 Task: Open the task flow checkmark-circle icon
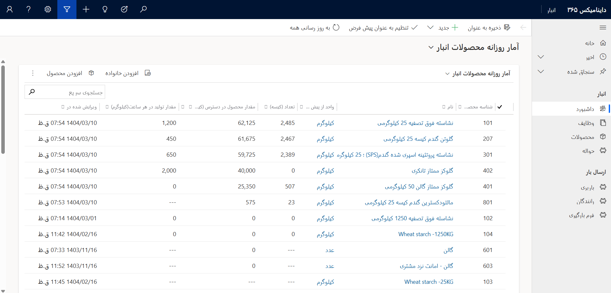124,10
